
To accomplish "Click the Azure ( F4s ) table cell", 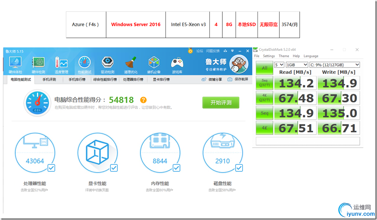I will [86, 24].
